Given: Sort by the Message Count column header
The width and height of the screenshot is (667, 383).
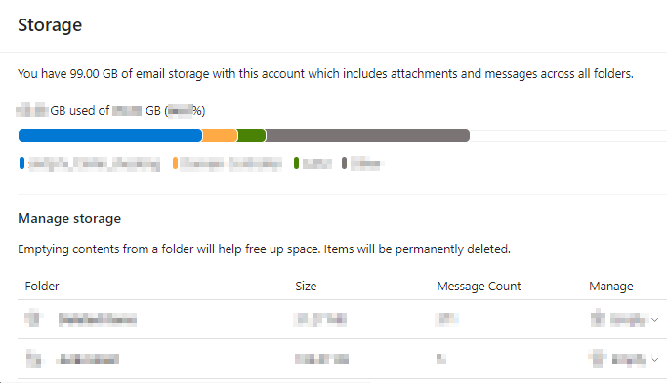Looking at the screenshot, I should pos(479,286).
